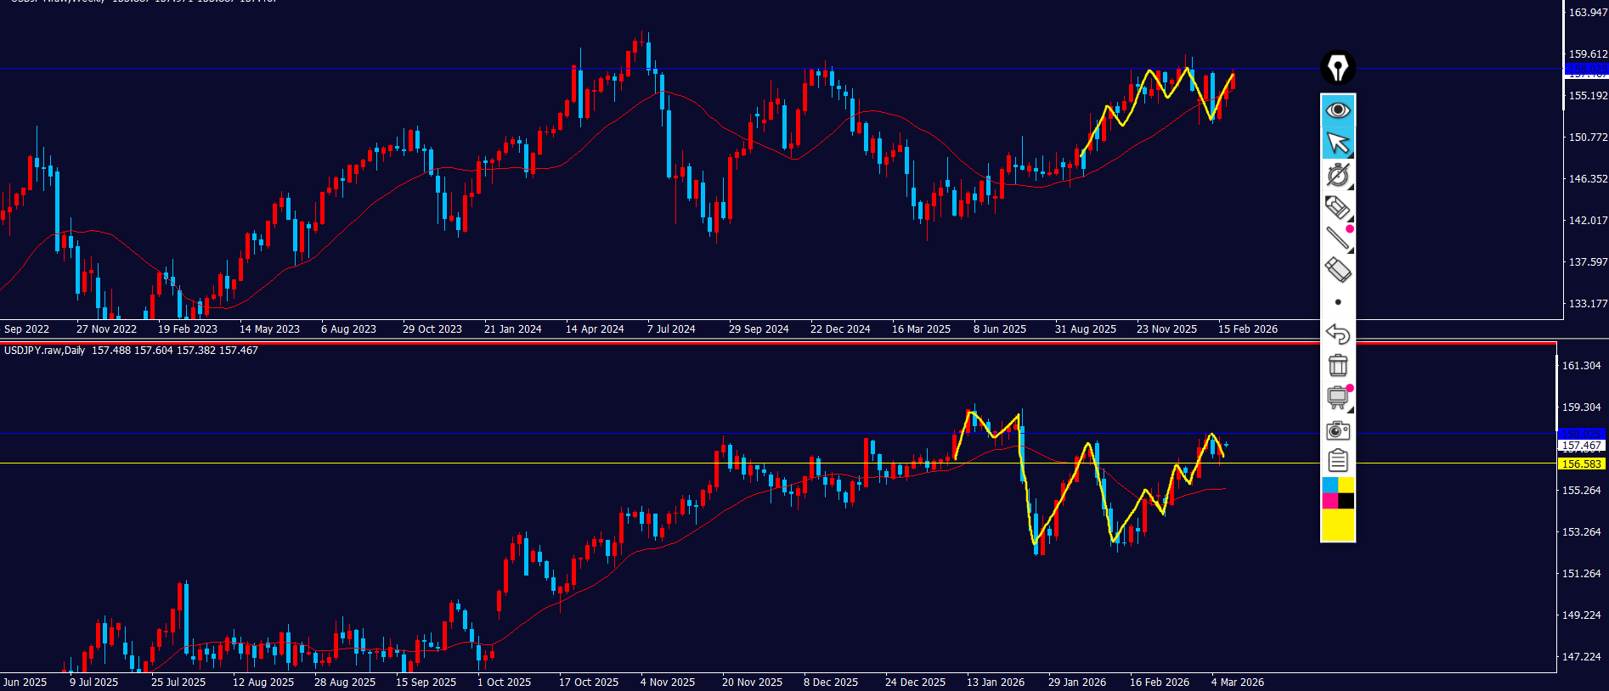Toggle the crossed-out stopwatch timer tool
The height and width of the screenshot is (691, 1609).
point(1337,175)
